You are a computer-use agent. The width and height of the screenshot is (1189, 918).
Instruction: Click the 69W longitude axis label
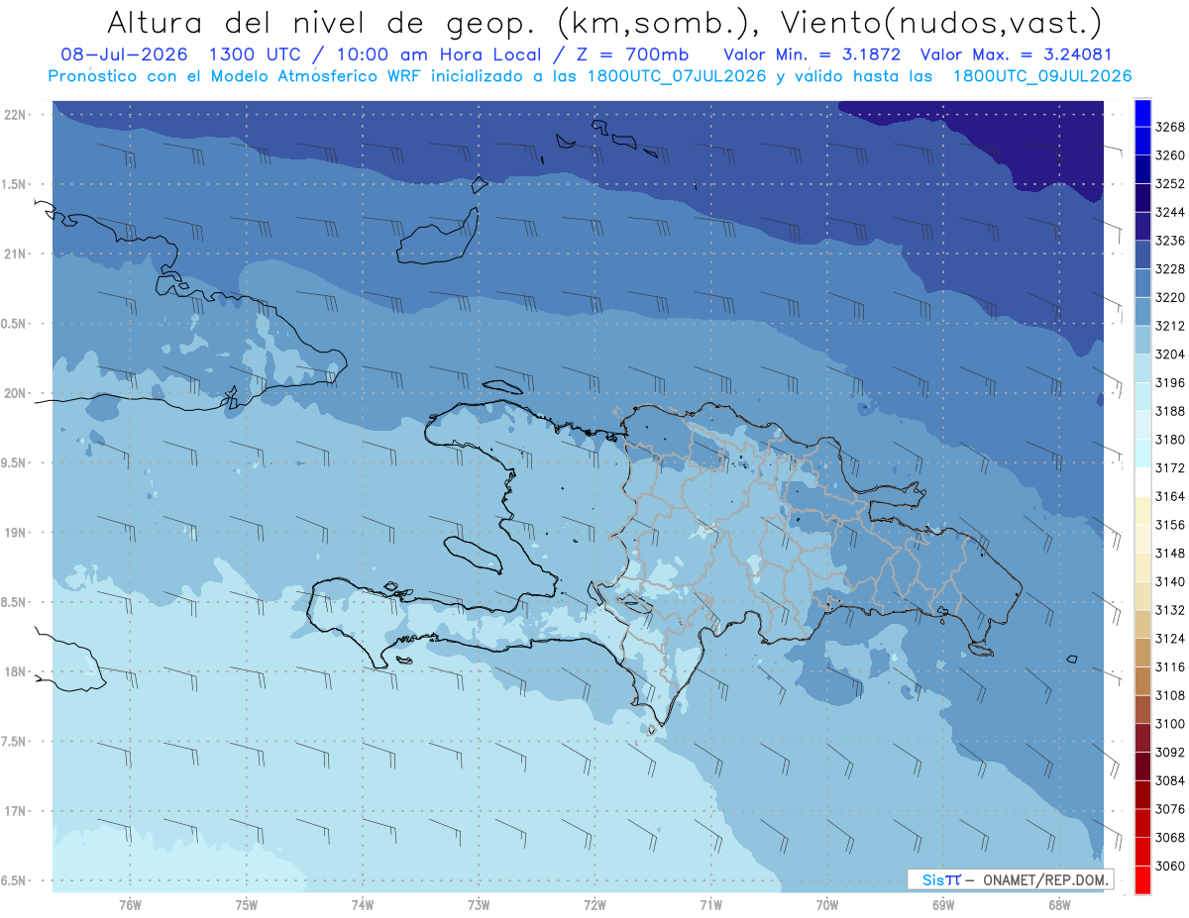click(x=943, y=905)
